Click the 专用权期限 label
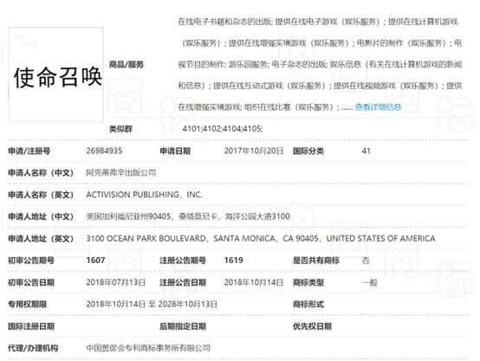 27,304
